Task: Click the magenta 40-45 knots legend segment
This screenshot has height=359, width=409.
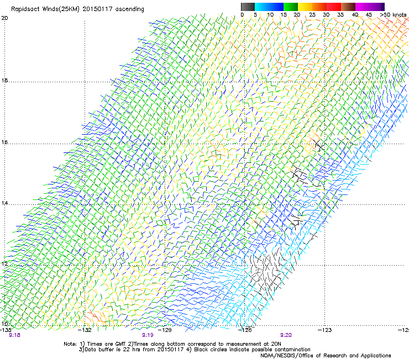Action: pyautogui.click(x=363, y=7)
